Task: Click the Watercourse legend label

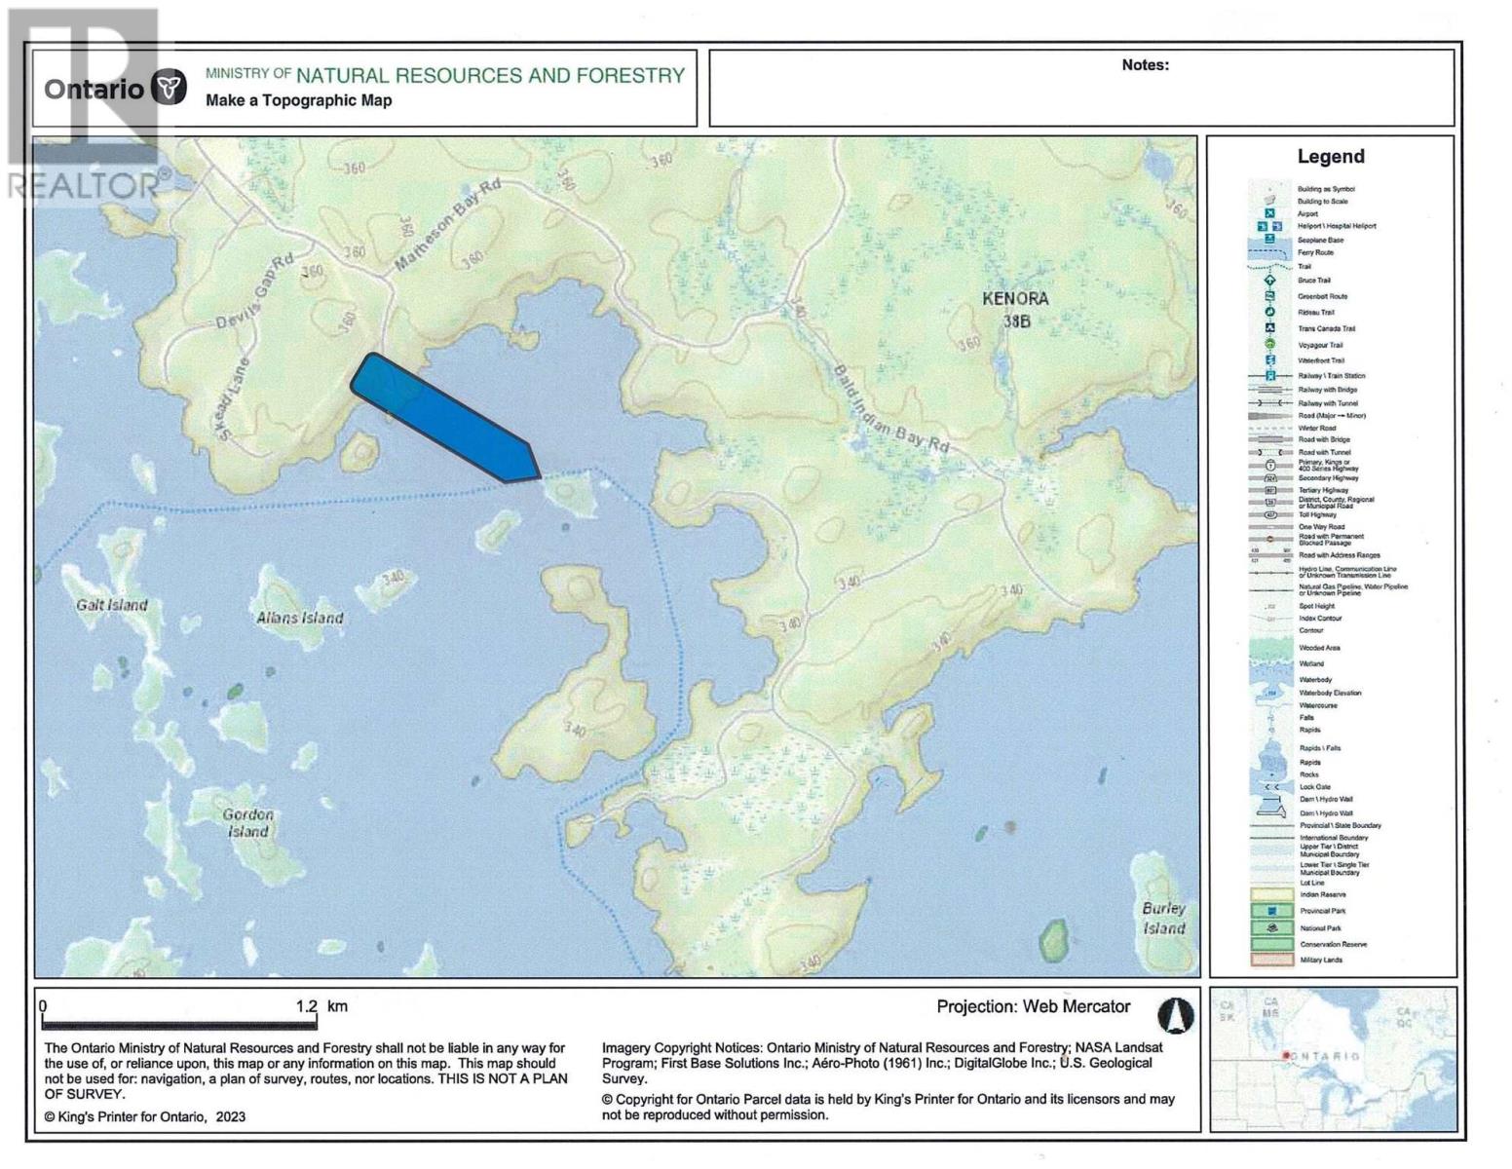Action: pyautogui.click(x=1318, y=705)
